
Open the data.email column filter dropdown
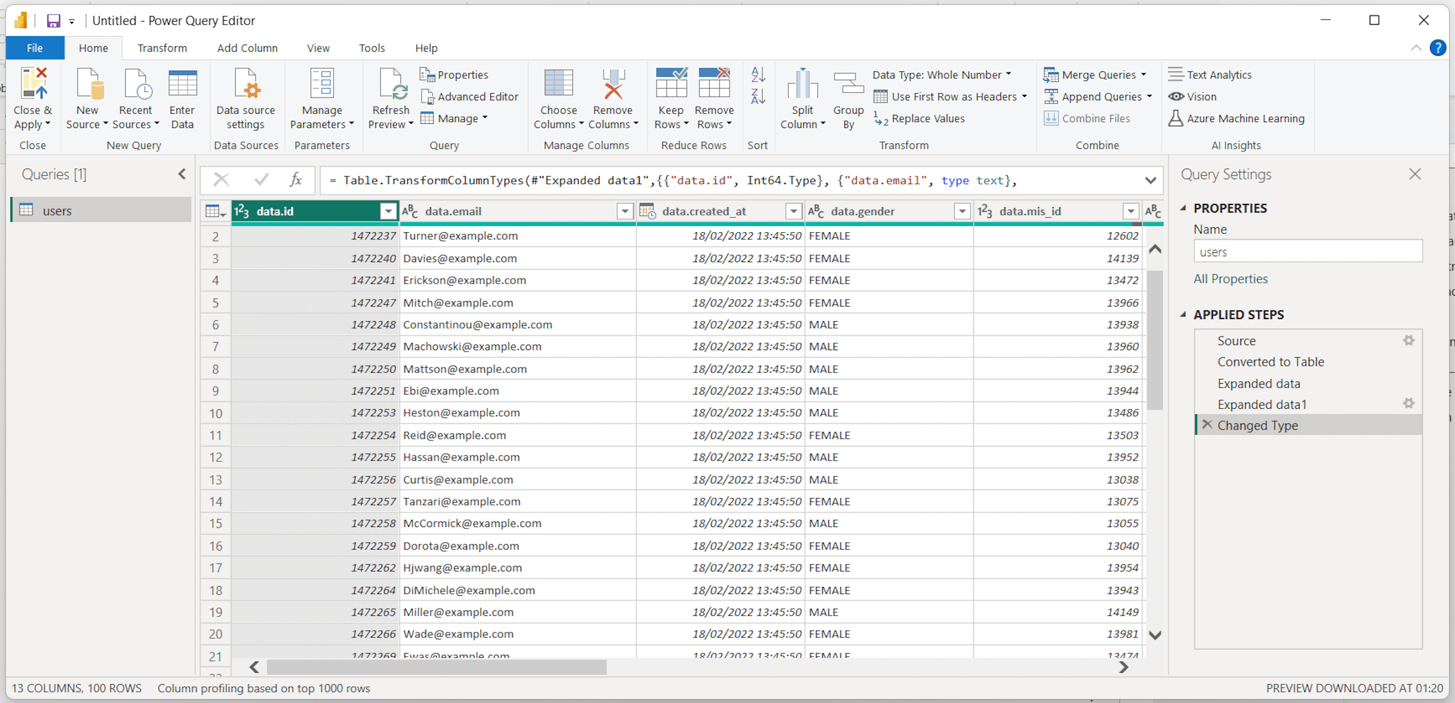coord(625,211)
